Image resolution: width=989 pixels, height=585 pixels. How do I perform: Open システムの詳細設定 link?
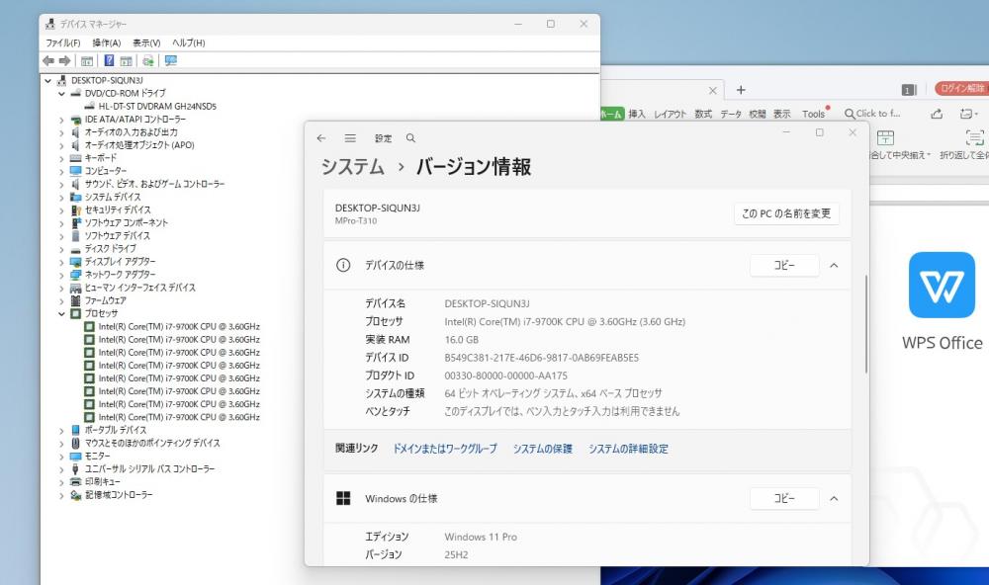(628, 449)
